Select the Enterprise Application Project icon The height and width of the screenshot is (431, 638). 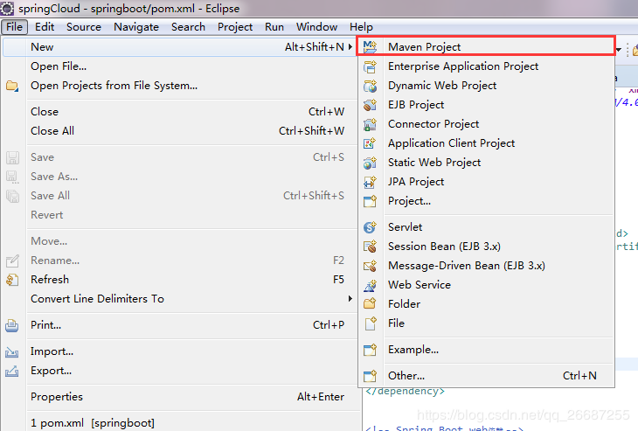click(x=370, y=66)
